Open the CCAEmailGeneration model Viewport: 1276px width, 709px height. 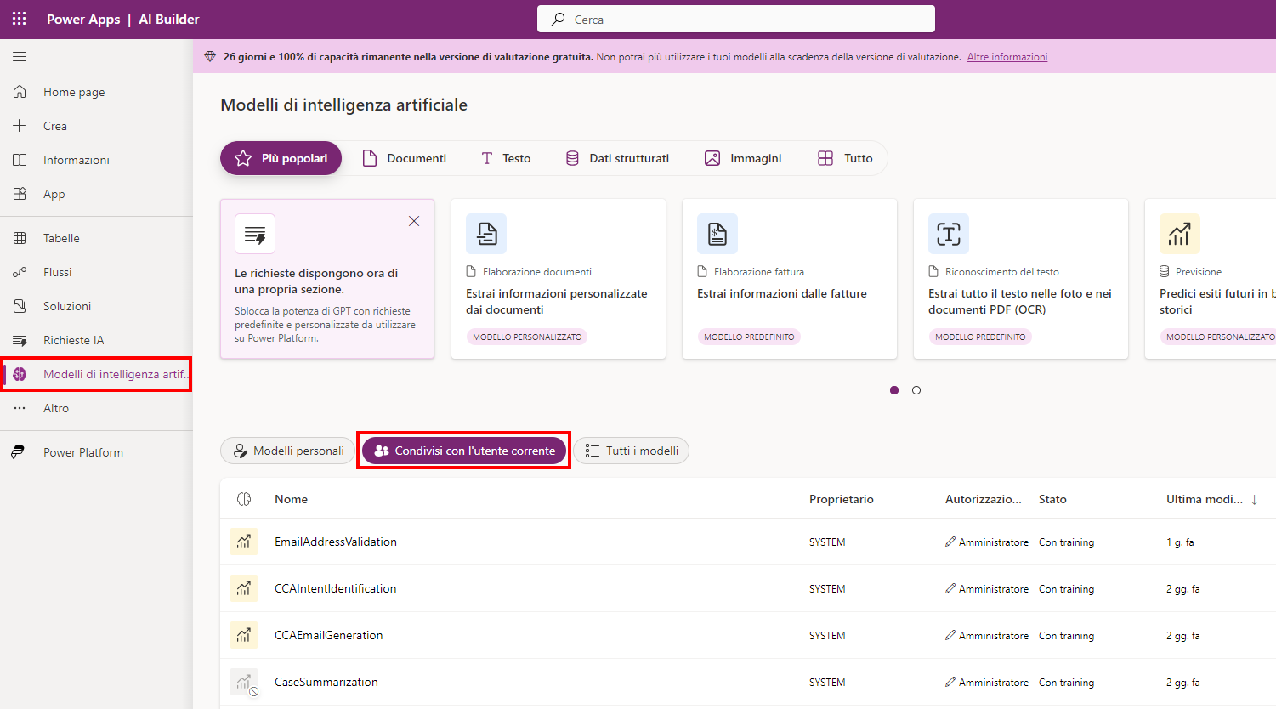[329, 635]
